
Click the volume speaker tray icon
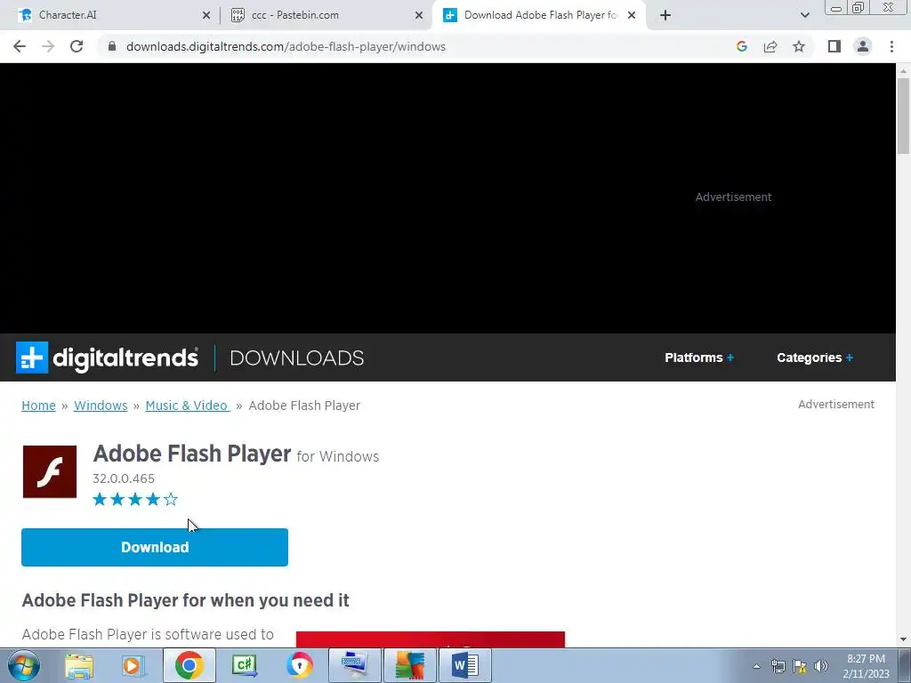click(x=821, y=666)
